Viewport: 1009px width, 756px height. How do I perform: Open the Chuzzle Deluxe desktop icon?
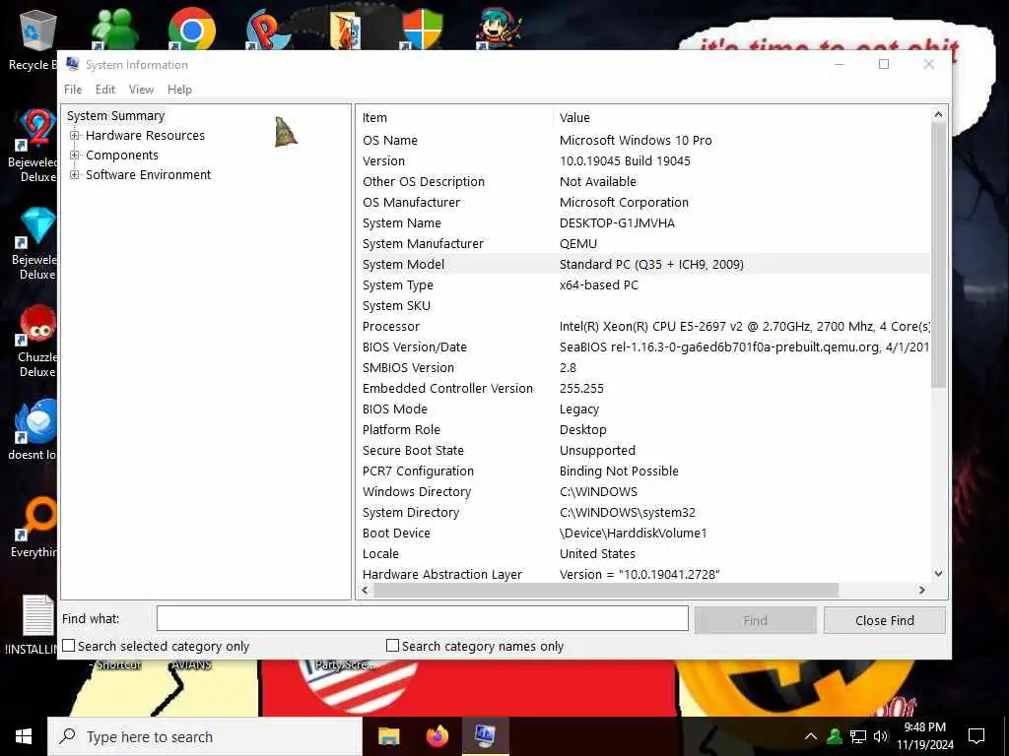[35, 341]
